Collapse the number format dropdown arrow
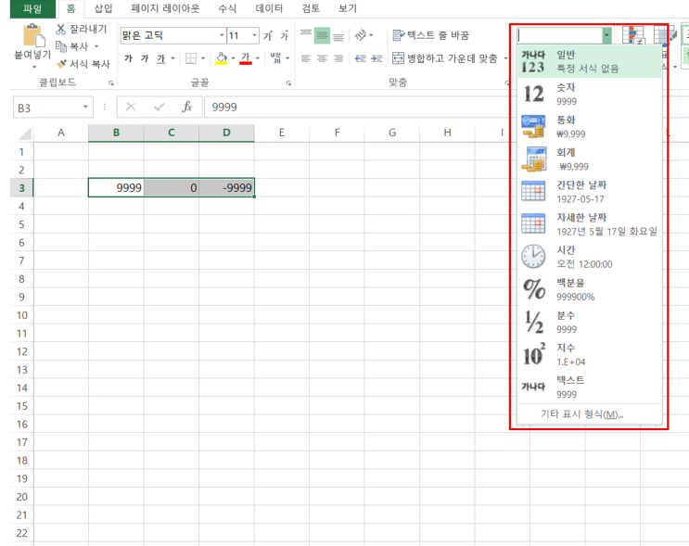689x546 pixels. [x=606, y=35]
